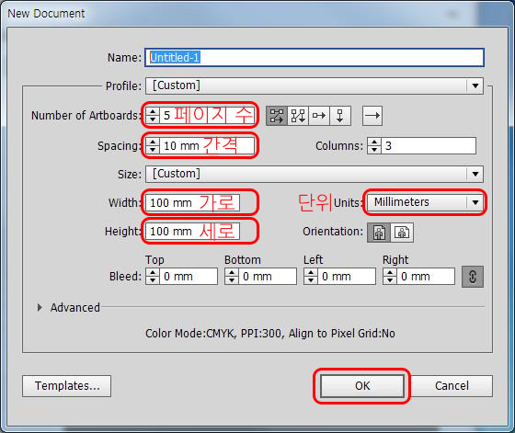515x433 pixels.
Task: Expand the Advanced section
Action: coord(40,308)
